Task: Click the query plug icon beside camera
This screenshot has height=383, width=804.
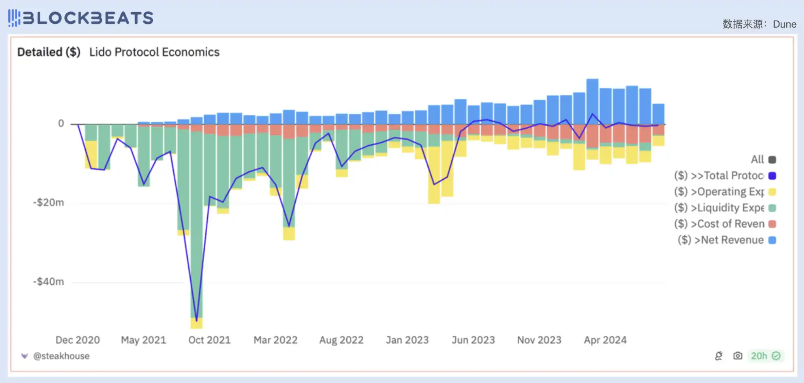Action: pos(719,356)
